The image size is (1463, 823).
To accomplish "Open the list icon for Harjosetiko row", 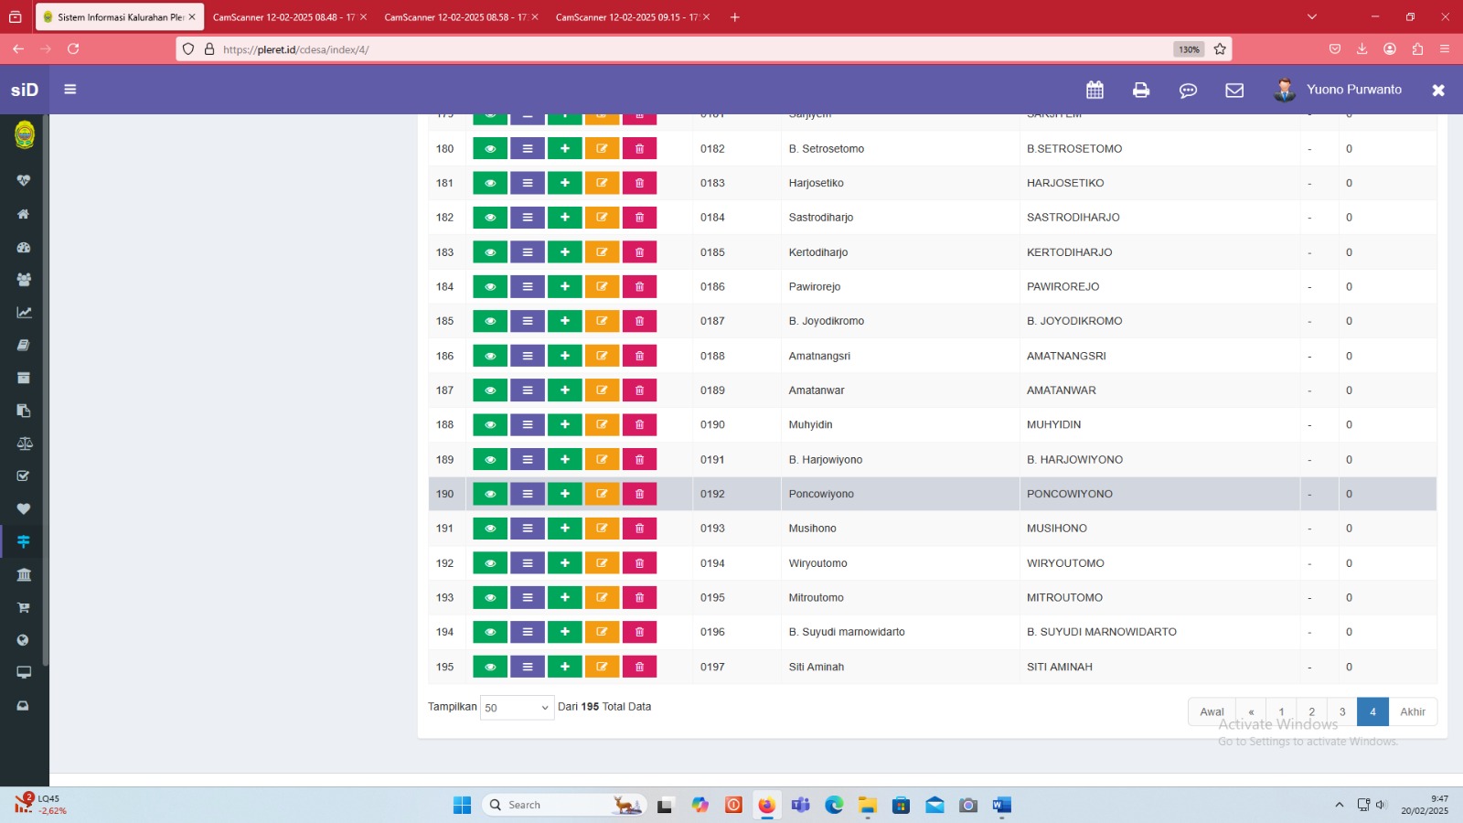I will [x=528, y=183].
